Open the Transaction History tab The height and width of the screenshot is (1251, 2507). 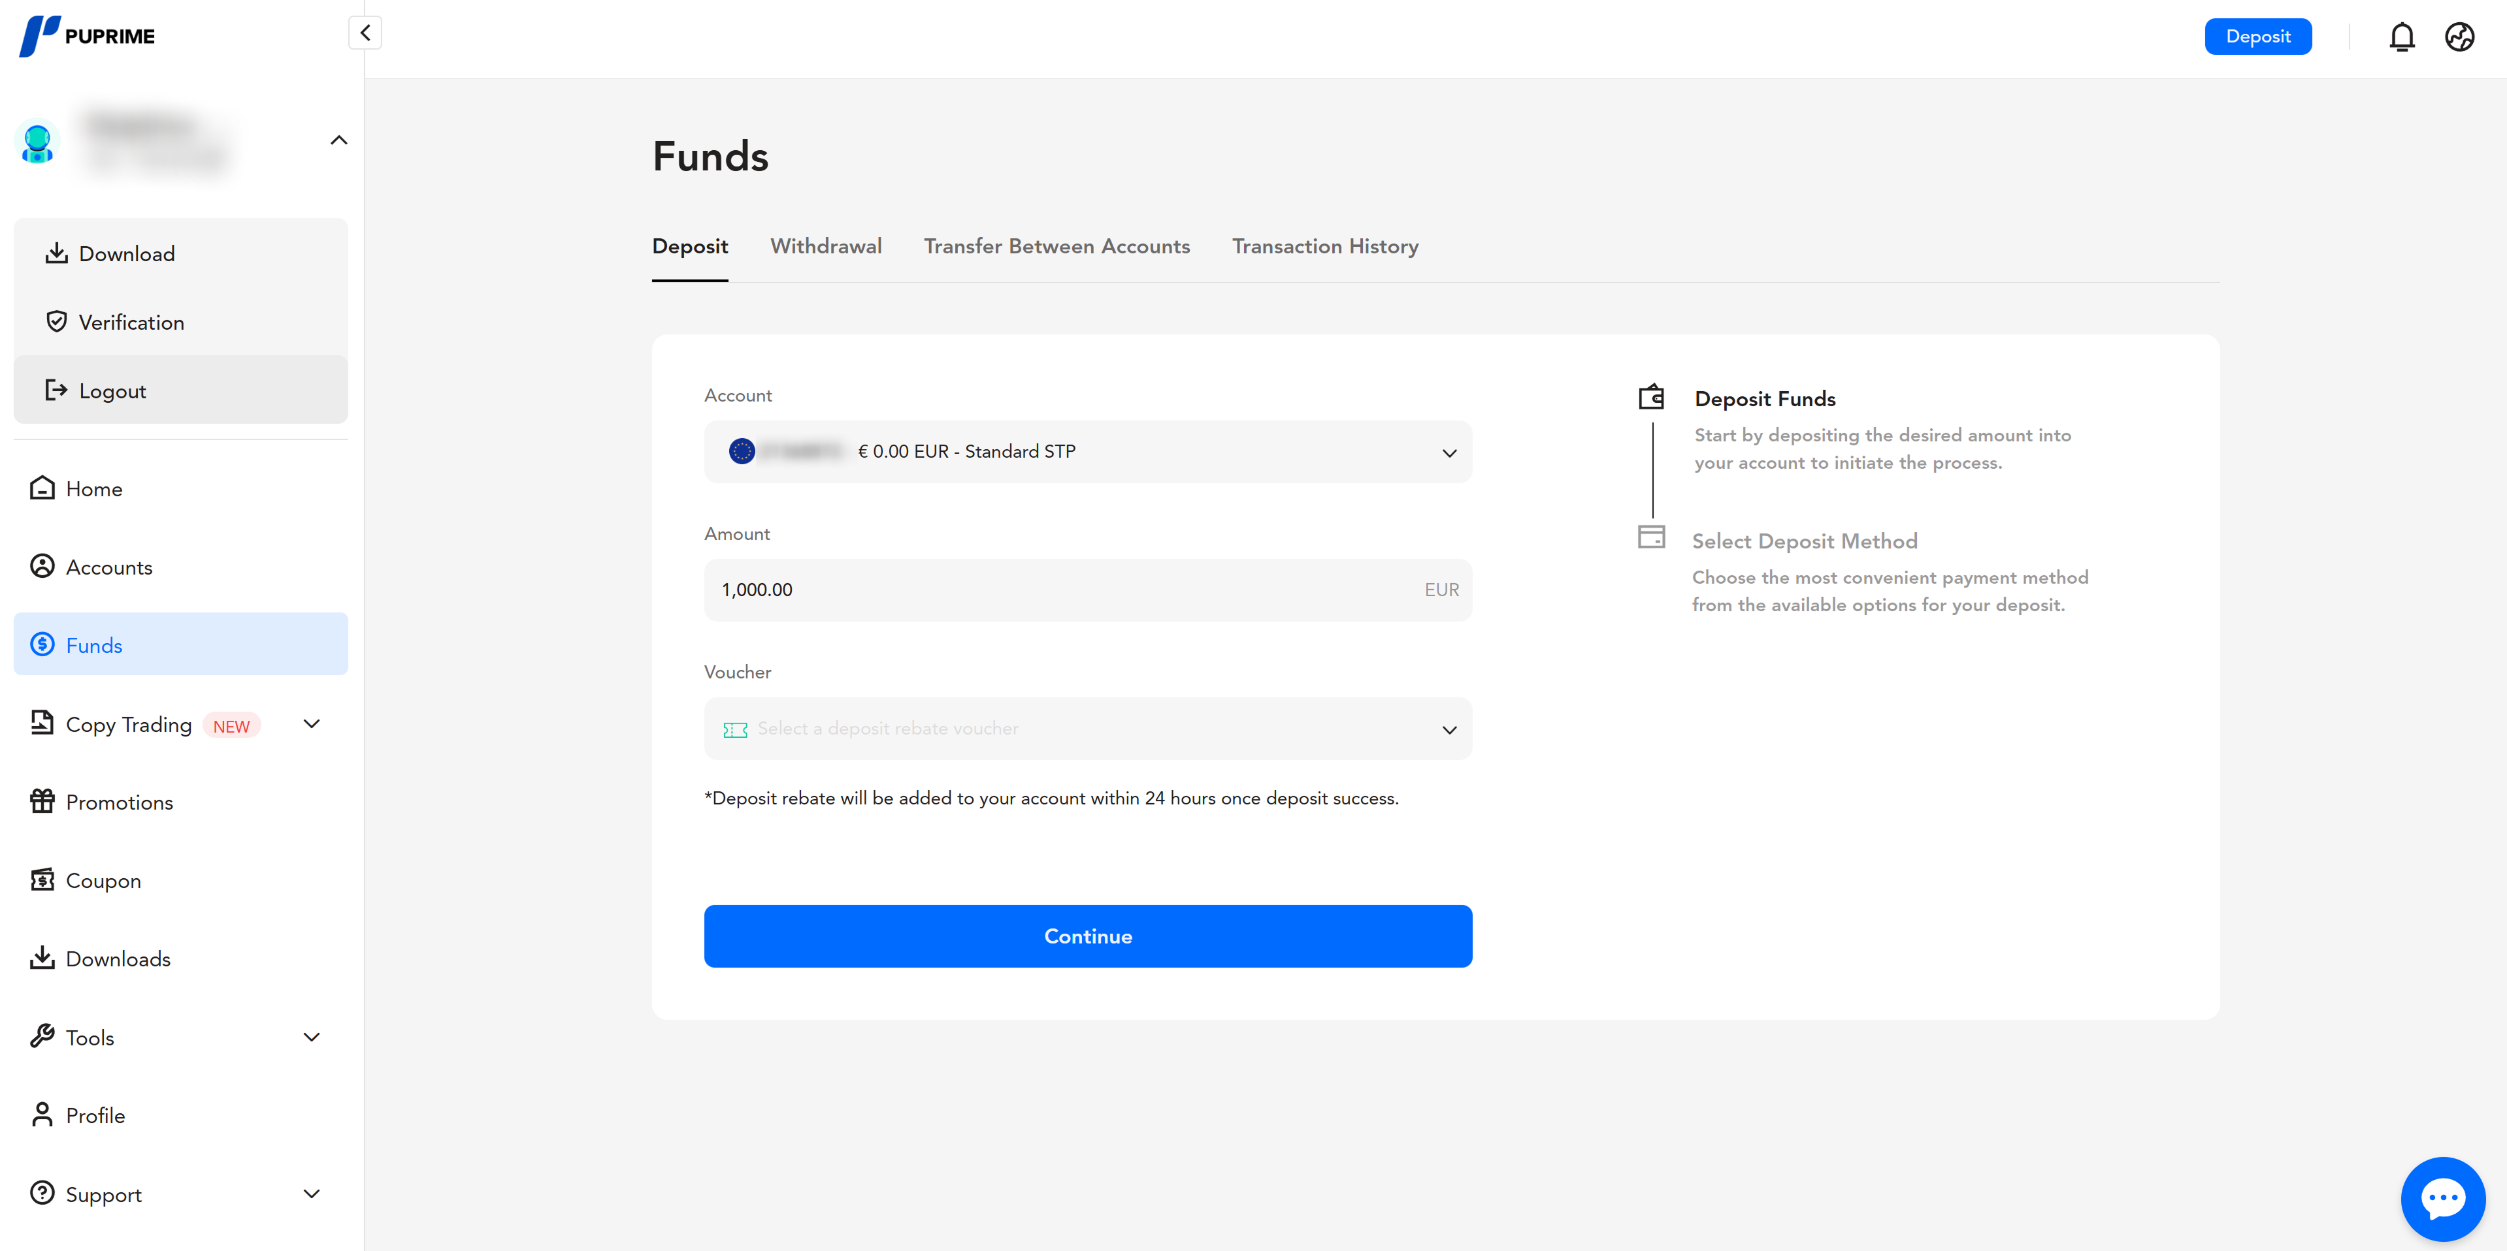point(1326,246)
